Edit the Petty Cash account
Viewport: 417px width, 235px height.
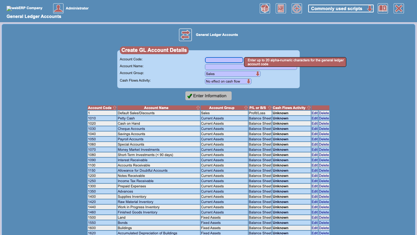point(314,118)
